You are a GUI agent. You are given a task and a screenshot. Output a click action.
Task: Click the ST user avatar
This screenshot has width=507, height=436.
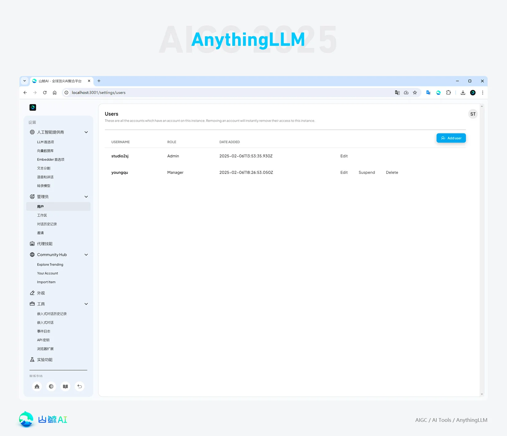pos(473,114)
